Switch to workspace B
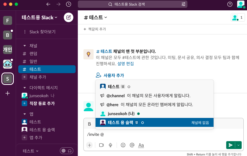Image resolution: width=247 pixels, height=156 pixels. (8, 35)
